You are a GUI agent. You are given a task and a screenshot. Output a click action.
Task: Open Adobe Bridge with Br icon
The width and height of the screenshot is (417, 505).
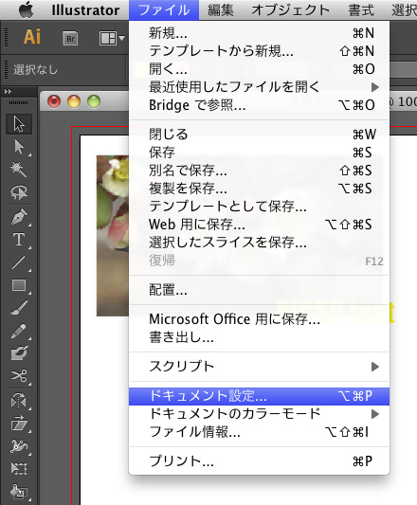click(70, 39)
